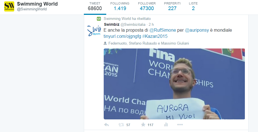Click the tagged people person icon
The height and width of the screenshot is (132, 258).
point(105,43)
